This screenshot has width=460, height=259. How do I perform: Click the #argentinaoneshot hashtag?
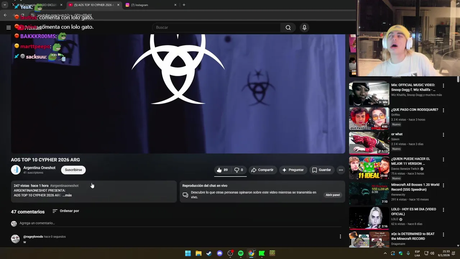click(64, 186)
